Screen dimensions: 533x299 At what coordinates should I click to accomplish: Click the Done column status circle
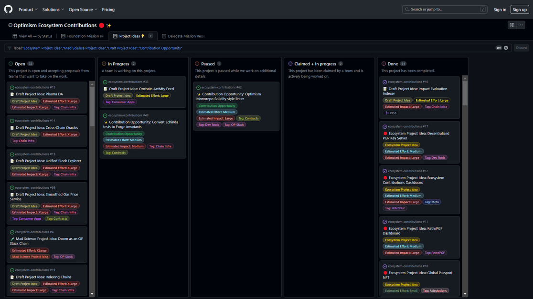point(384,64)
